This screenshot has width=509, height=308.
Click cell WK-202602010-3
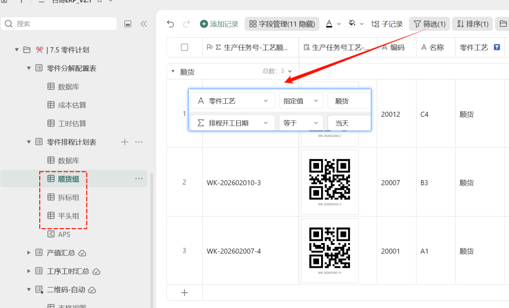(251, 183)
